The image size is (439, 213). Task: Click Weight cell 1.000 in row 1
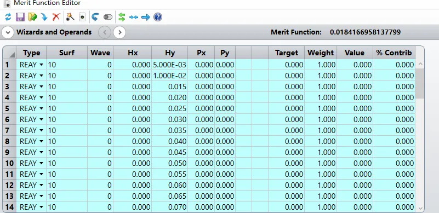coord(321,65)
